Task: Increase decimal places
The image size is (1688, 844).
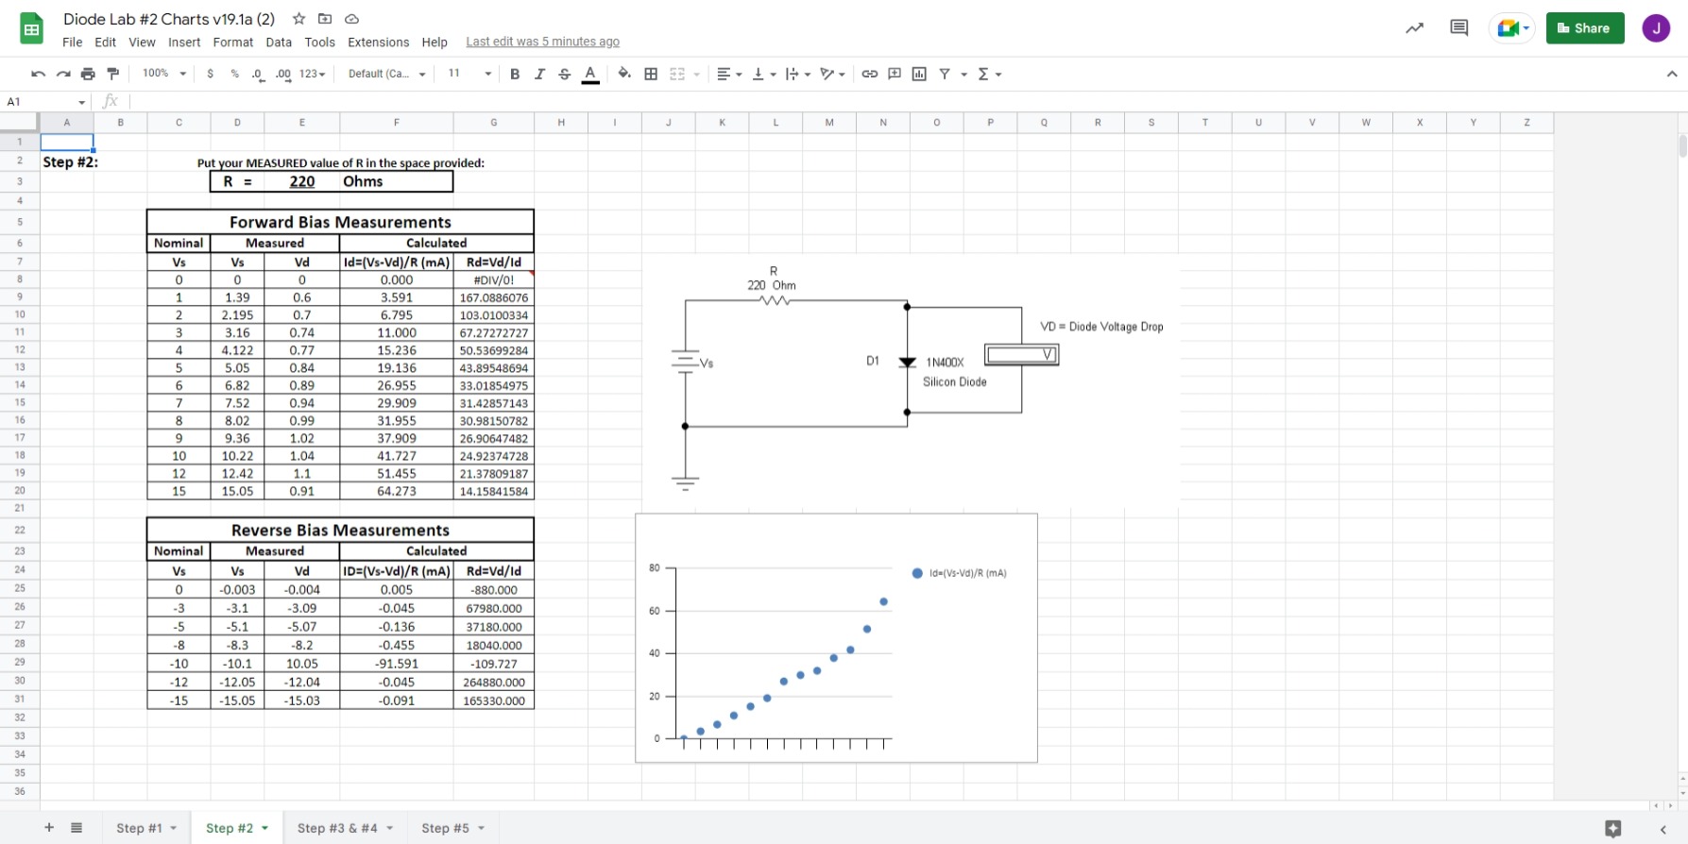Action: coord(283,74)
